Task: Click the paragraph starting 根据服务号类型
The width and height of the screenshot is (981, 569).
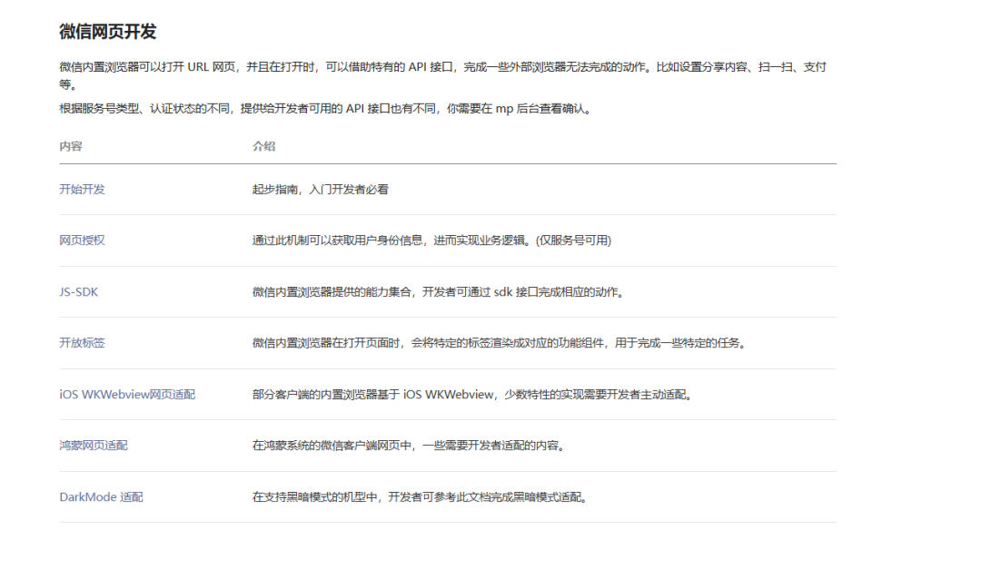Action: (326, 109)
